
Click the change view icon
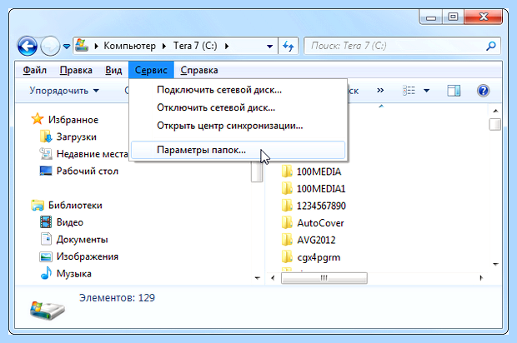409,91
